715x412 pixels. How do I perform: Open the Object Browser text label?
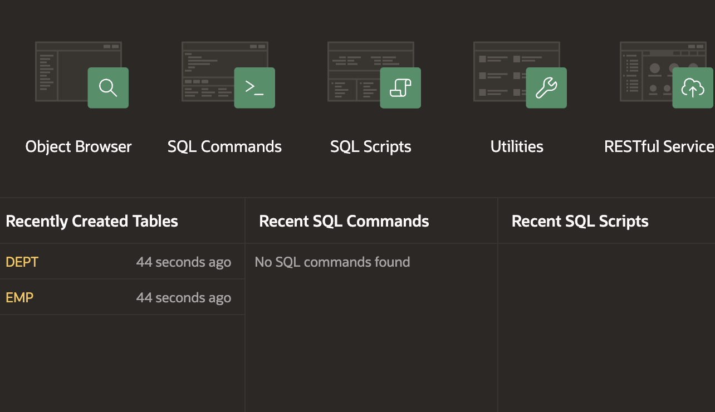(x=79, y=147)
